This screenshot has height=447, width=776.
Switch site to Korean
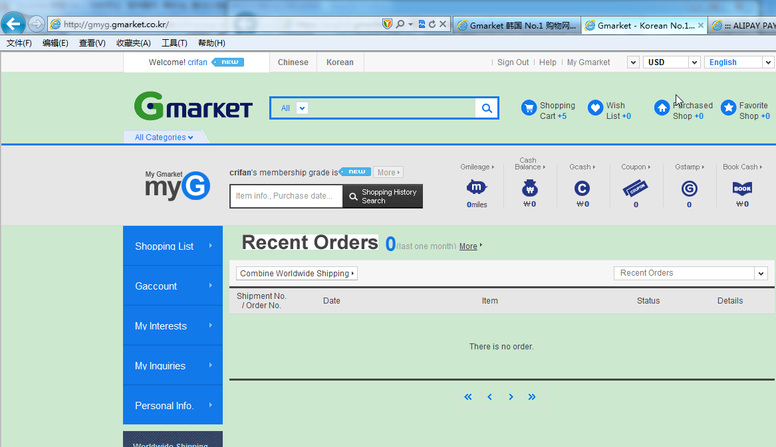click(340, 62)
